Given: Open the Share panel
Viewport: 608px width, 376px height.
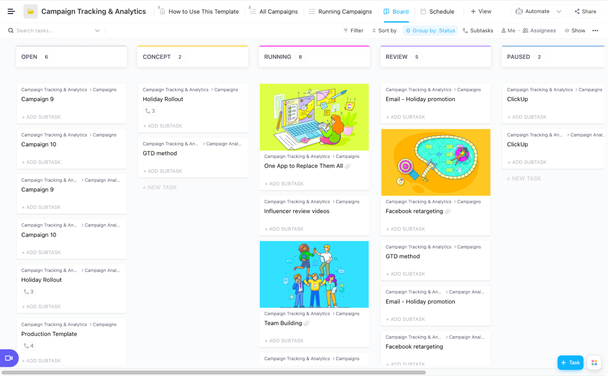Looking at the screenshot, I should click(586, 11).
